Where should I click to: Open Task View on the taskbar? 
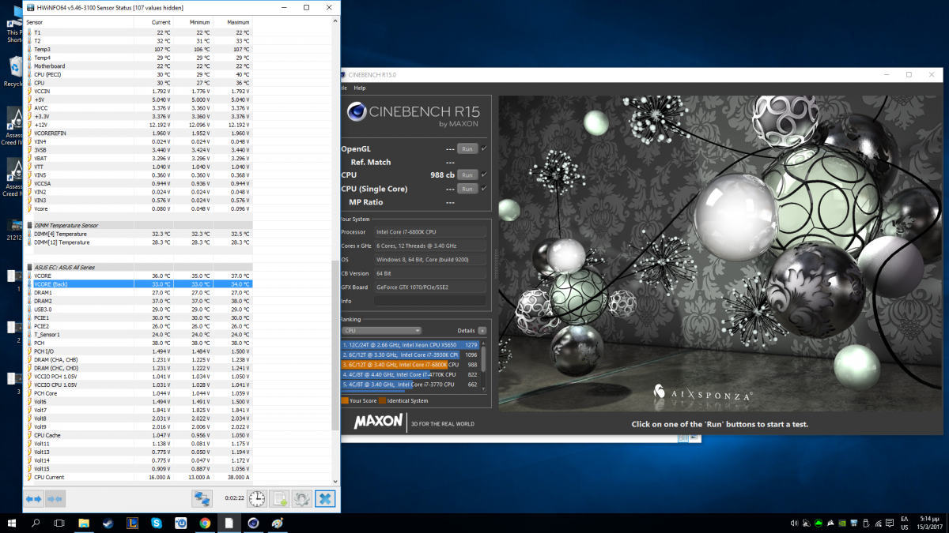[59, 523]
